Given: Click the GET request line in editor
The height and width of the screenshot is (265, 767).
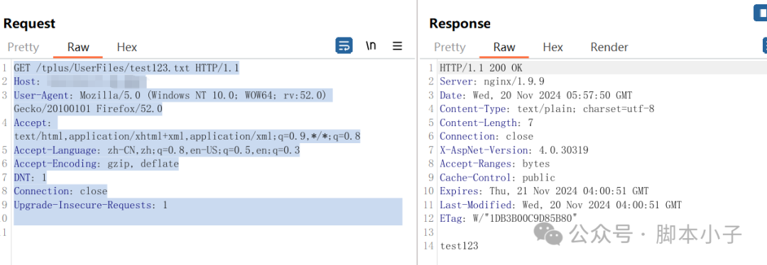Looking at the screenshot, I should (126, 67).
